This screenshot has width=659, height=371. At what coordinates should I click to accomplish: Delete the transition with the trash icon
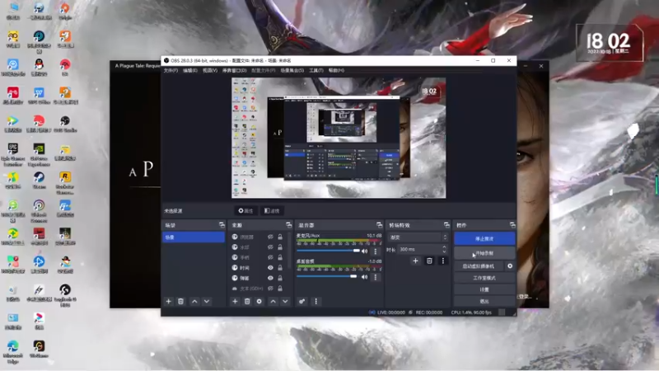429,261
